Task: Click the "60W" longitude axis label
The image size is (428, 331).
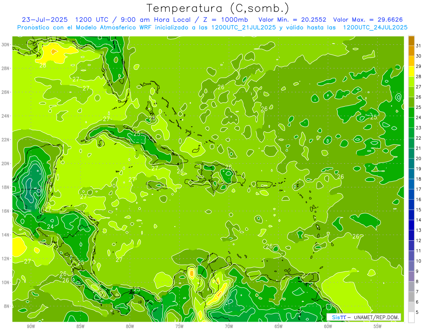Action: point(328,326)
